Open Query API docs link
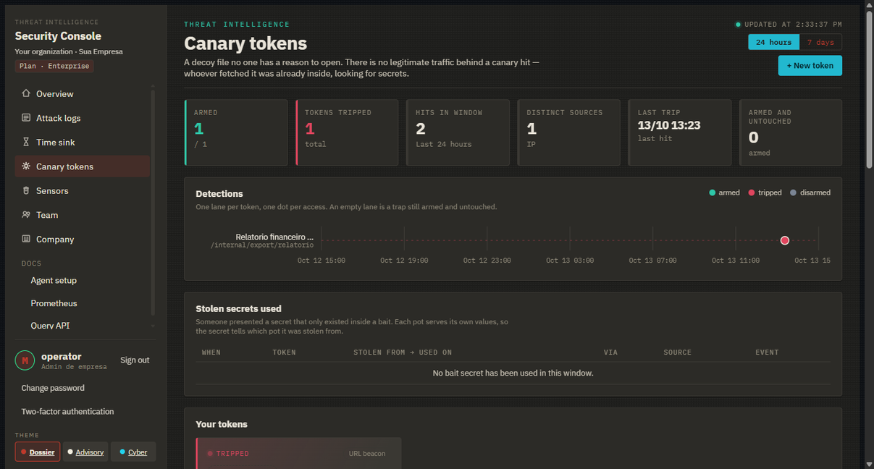The image size is (874, 469). (x=50, y=326)
